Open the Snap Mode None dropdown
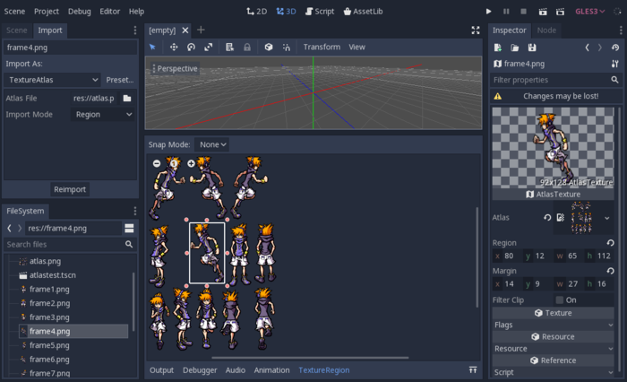Image resolution: width=627 pixels, height=382 pixels. (x=212, y=144)
